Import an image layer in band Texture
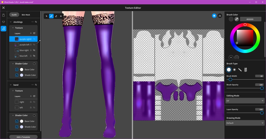Screen dimensions: 266x139 34,96
